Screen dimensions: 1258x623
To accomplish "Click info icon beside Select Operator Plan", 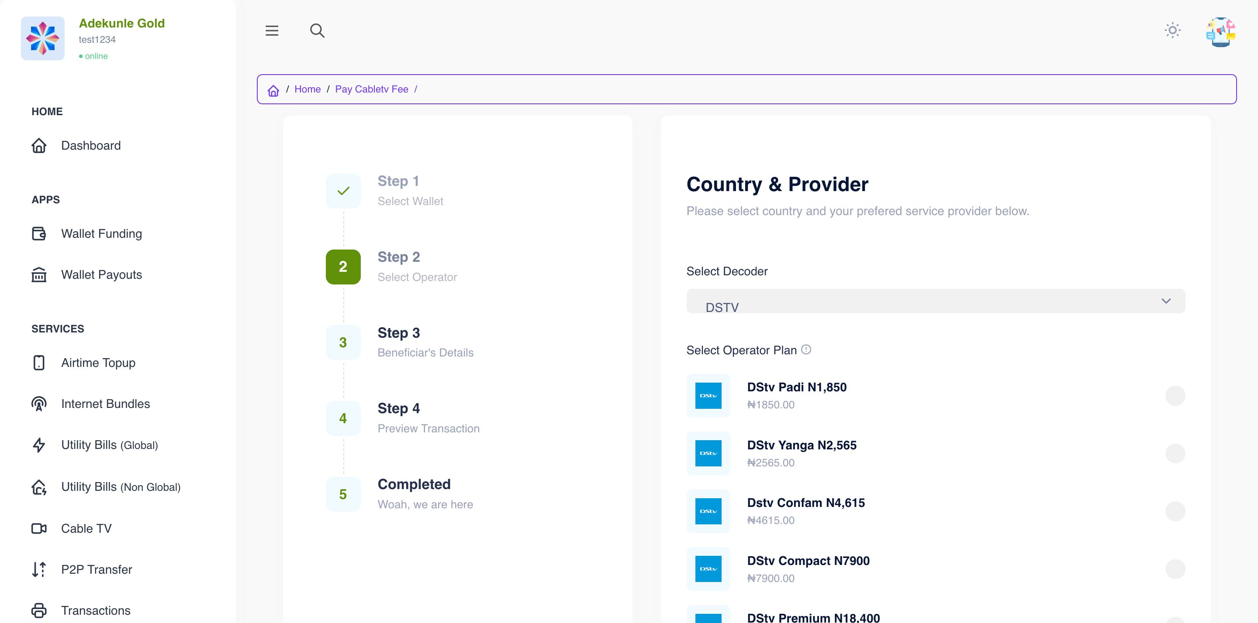I will pyautogui.click(x=806, y=350).
